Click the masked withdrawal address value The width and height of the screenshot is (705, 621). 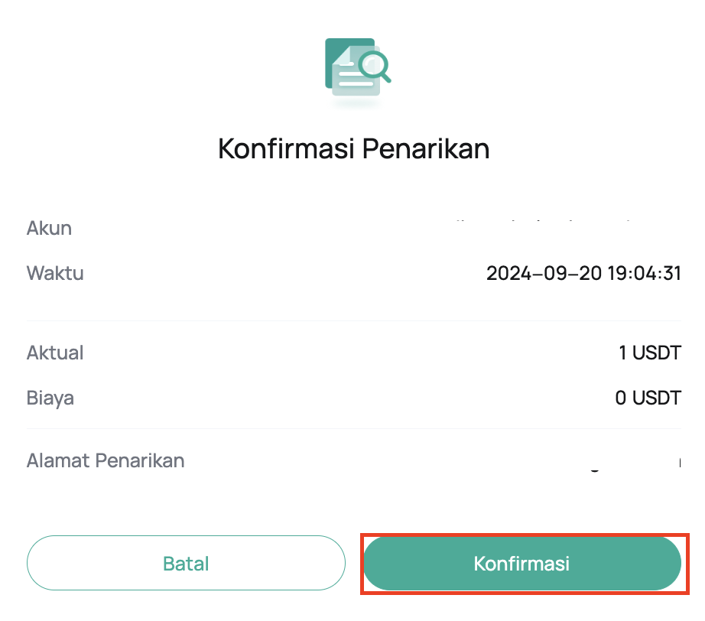click(x=635, y=464)
